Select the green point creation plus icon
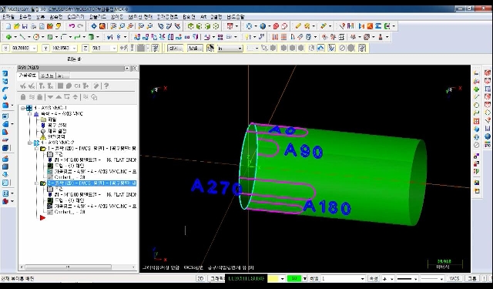493x289 pixels. [8, 37]
